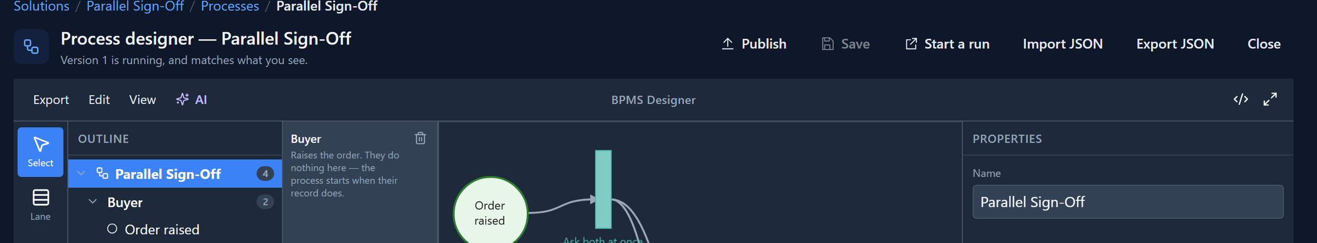1317x243 pixels.
Task: Click Export JSON
Action: (x=1175, y=44)
